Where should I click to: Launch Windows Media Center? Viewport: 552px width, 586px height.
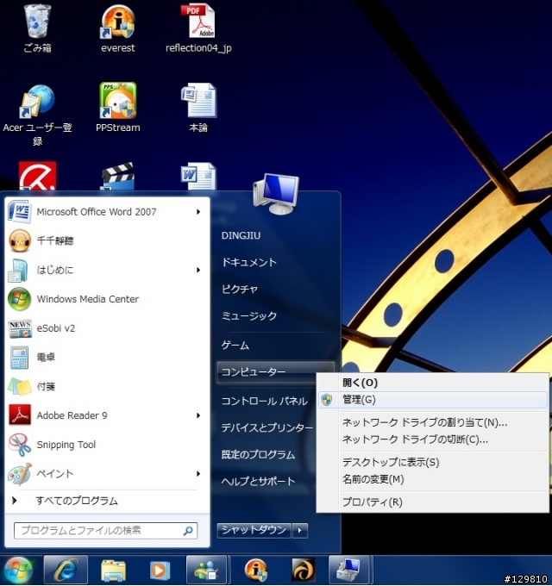point(106,299)
